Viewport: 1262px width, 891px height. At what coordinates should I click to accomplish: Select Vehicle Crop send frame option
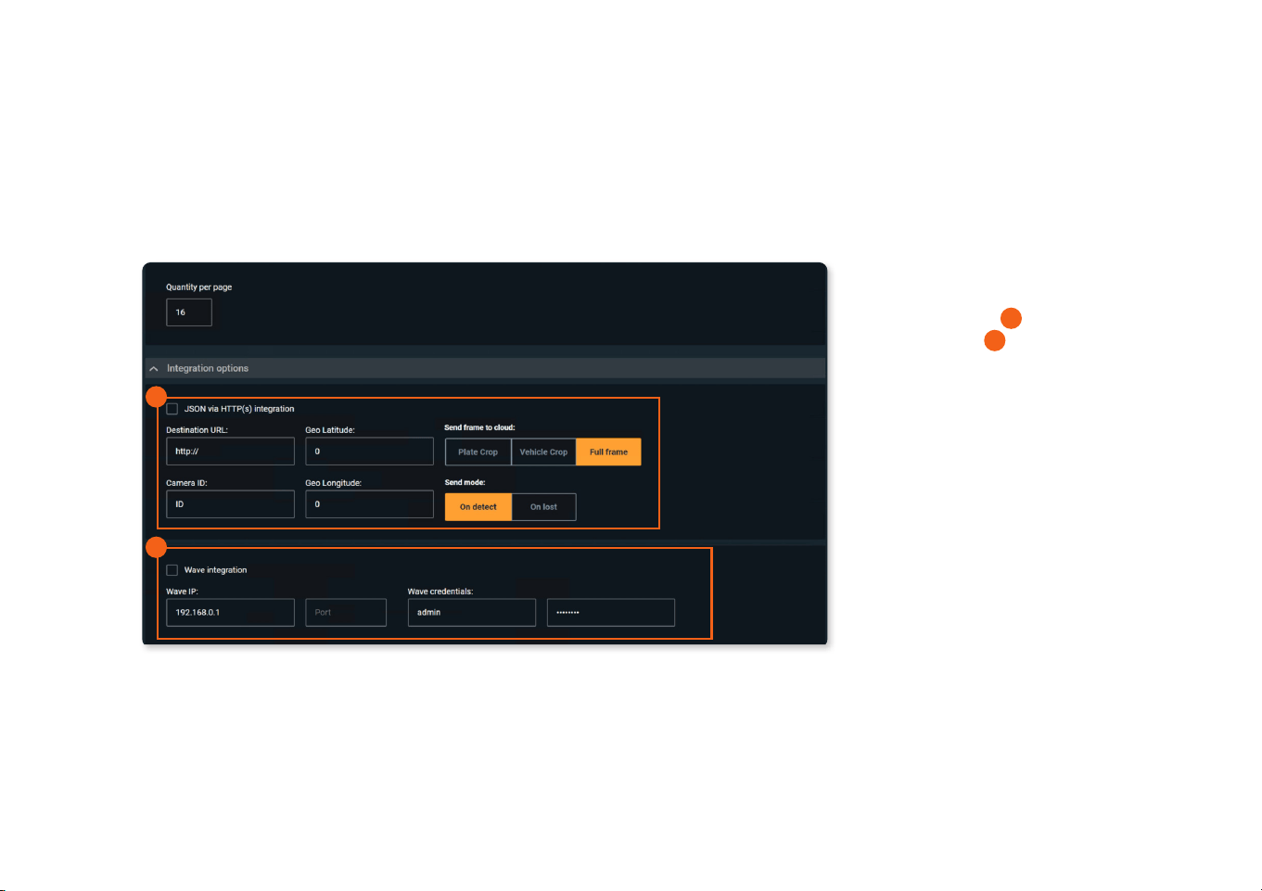(x=543, y=452)
